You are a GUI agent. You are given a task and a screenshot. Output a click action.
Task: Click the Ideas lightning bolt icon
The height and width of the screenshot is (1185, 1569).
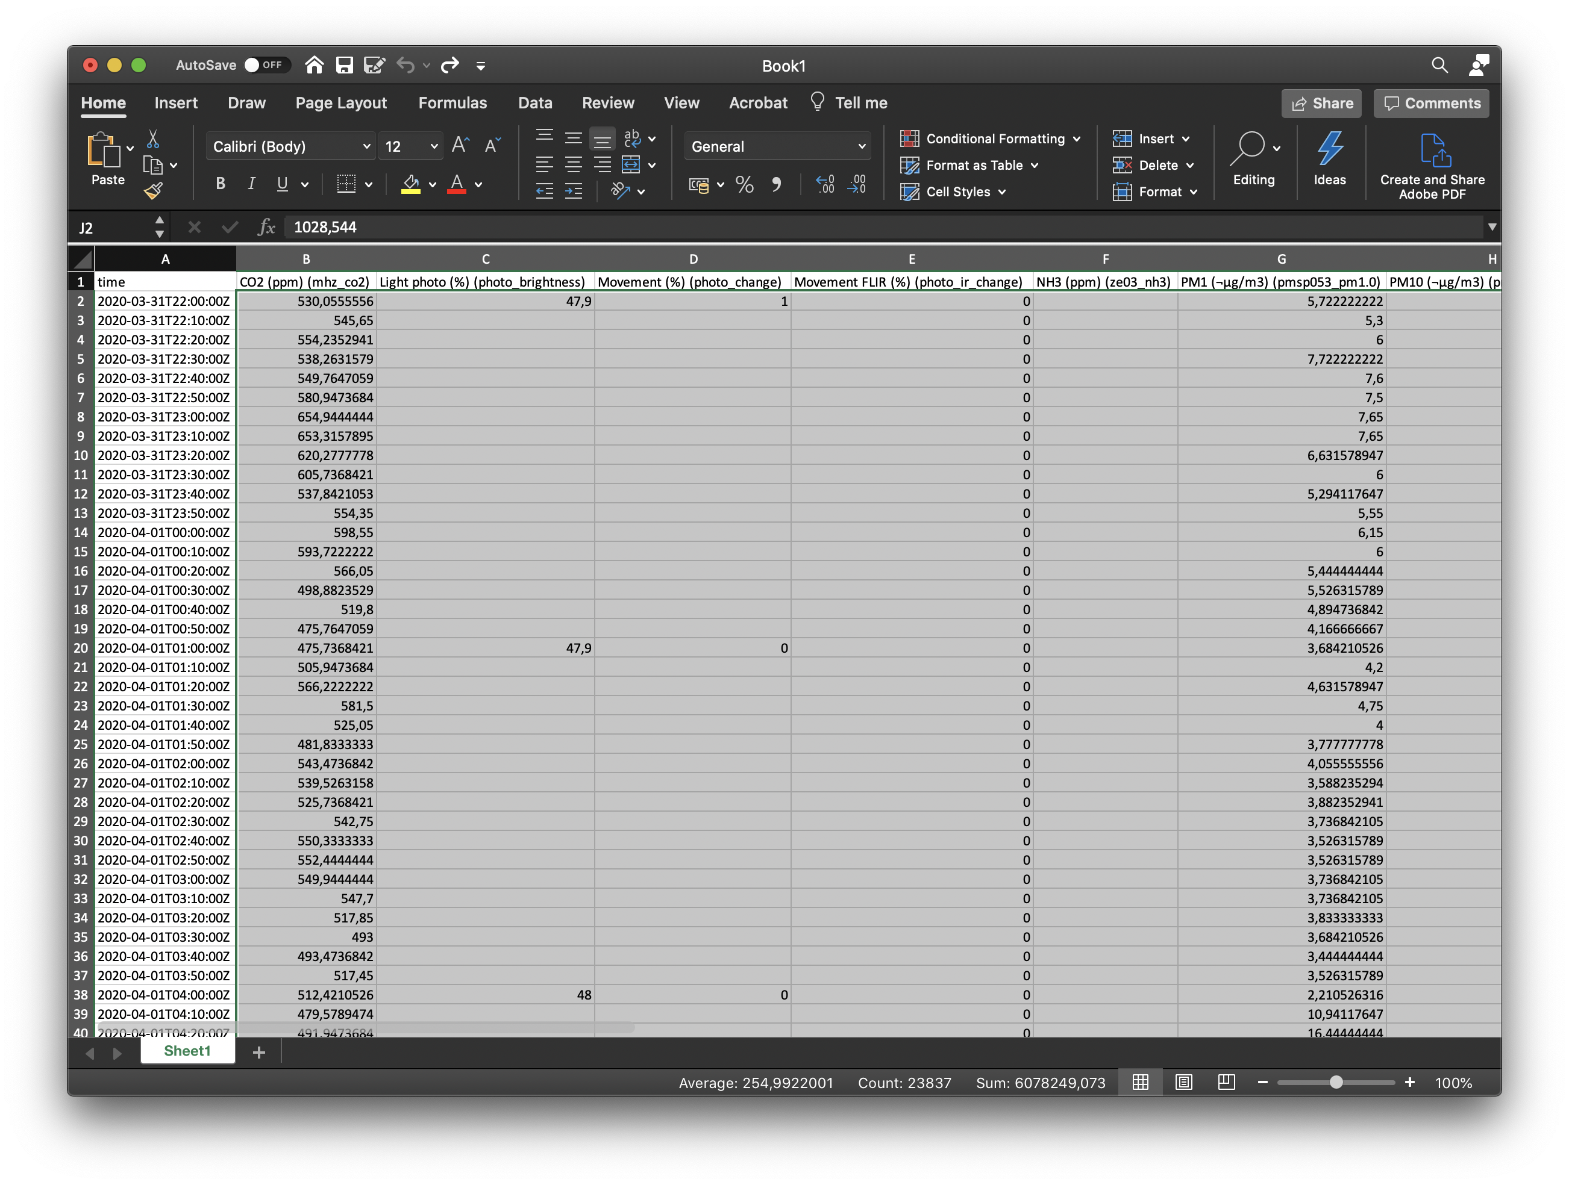pyautogui.click(x=1329, y=149)
